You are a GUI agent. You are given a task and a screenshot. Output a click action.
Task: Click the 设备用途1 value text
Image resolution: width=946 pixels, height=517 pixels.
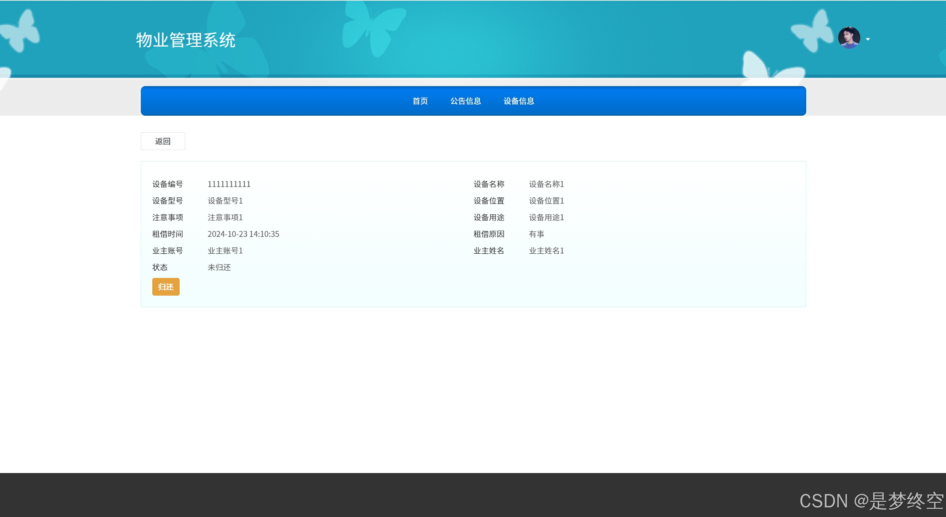546,217
